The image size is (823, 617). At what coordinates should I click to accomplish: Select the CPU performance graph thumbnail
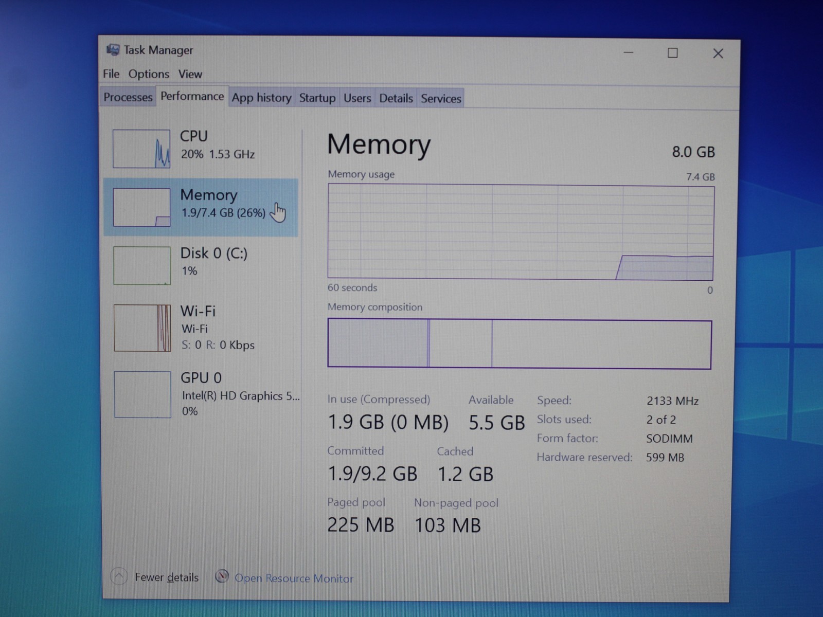141,149
